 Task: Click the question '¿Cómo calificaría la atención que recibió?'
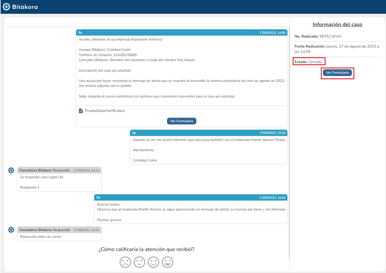pos(146,250)
